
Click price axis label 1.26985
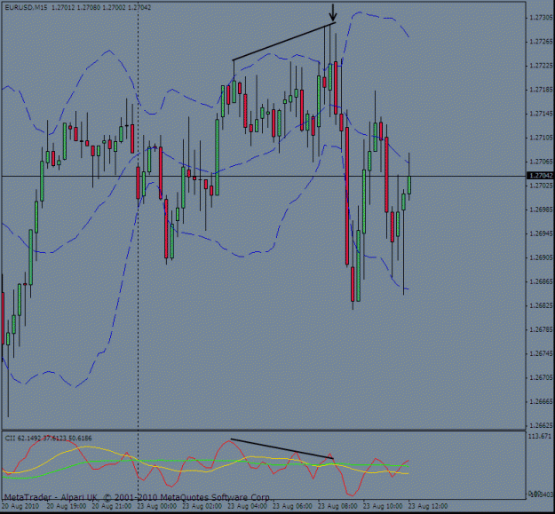click(x=541, y=210)
